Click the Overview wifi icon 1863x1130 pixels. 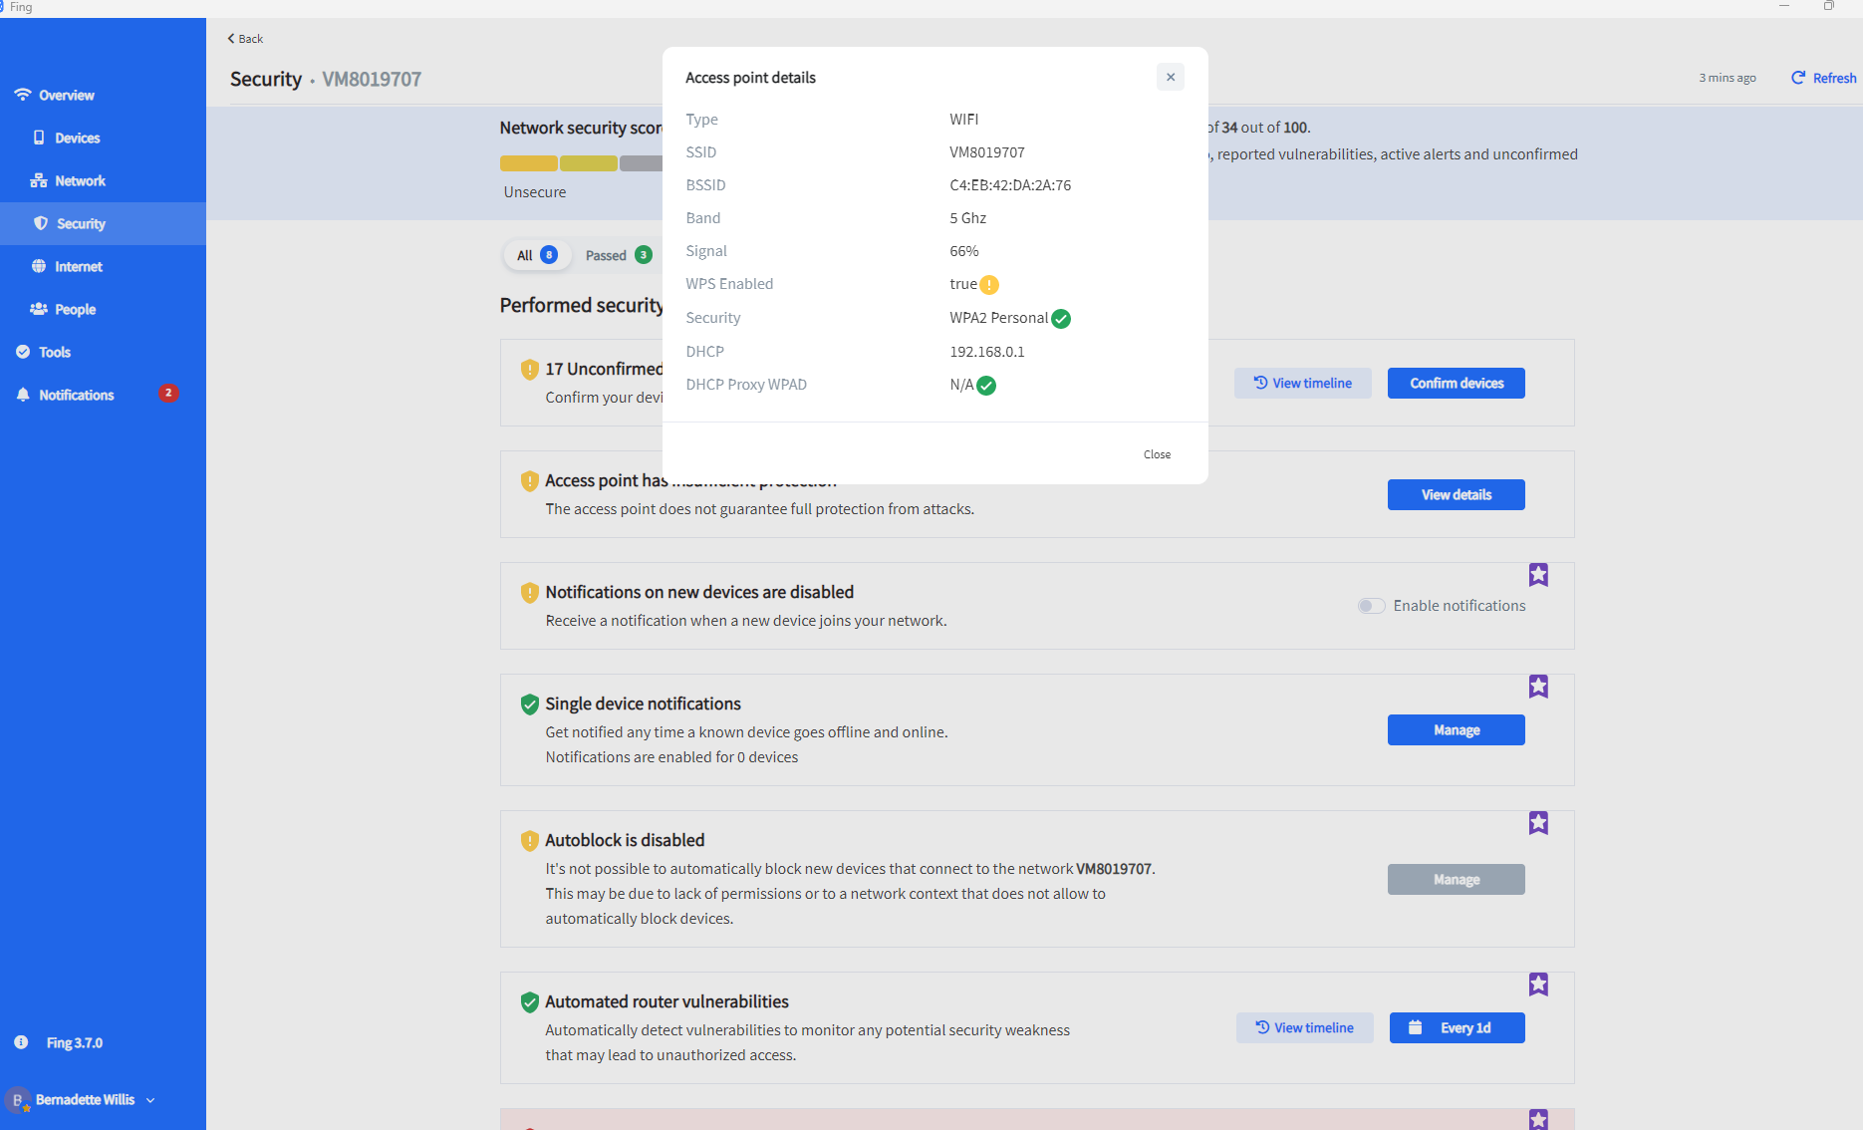click(22, 95)
